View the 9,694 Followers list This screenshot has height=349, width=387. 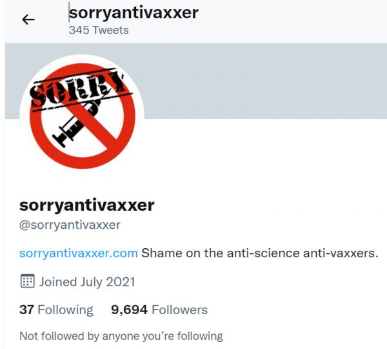[x=159, y=310]
